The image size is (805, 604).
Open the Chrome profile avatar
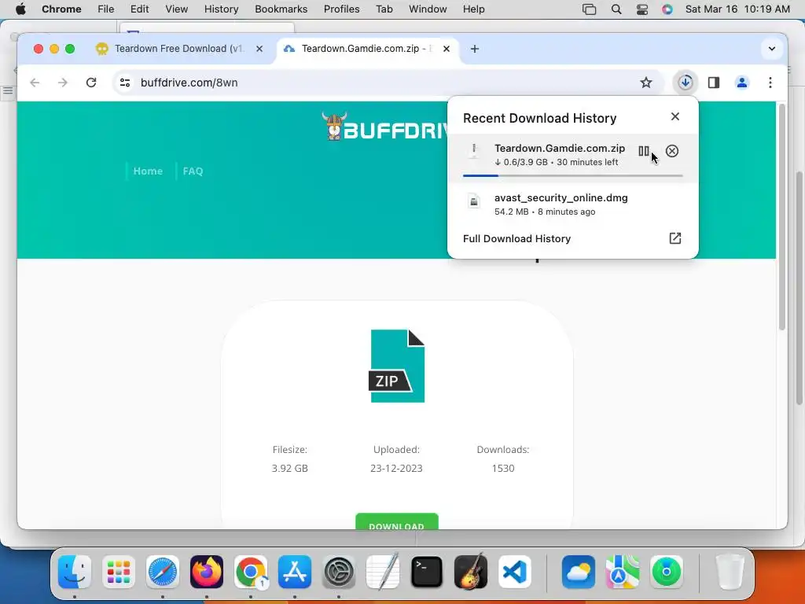[742, 82]
